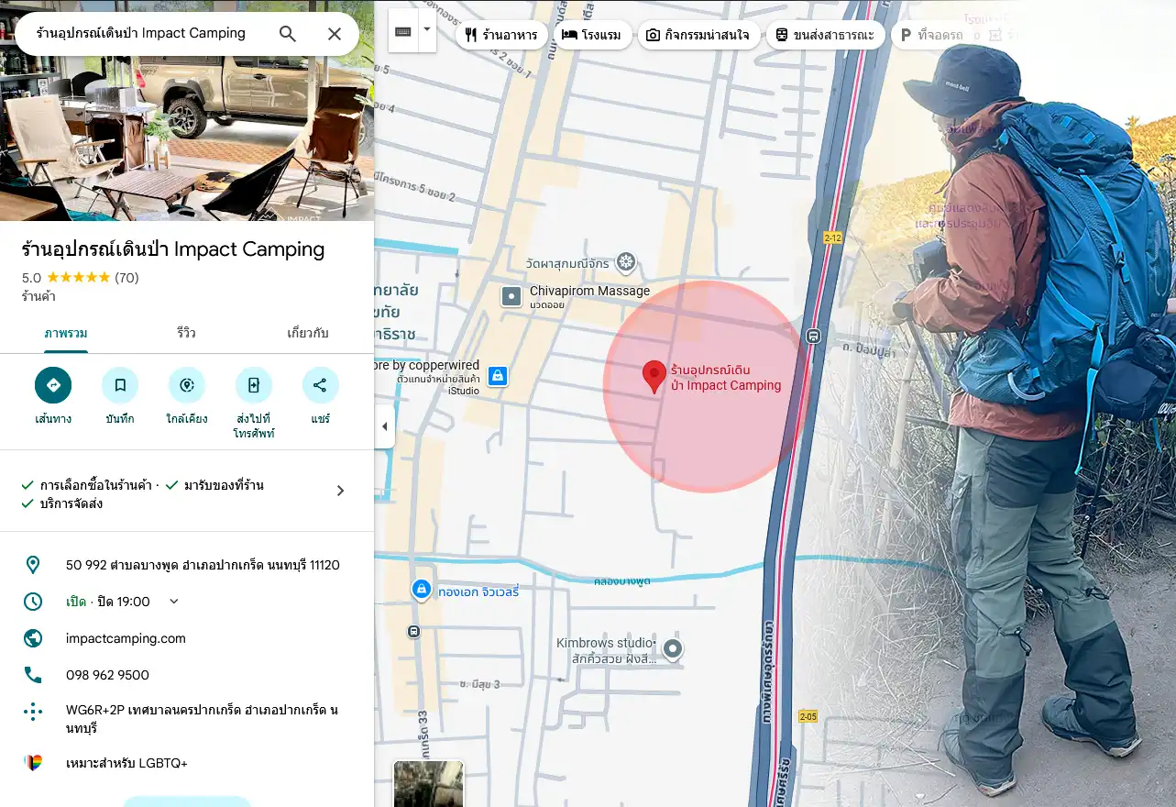Open the street view thumbnail at bottom
Image resolution: width=1176 pixels, height=807 pixels.
tap(428, 784)
